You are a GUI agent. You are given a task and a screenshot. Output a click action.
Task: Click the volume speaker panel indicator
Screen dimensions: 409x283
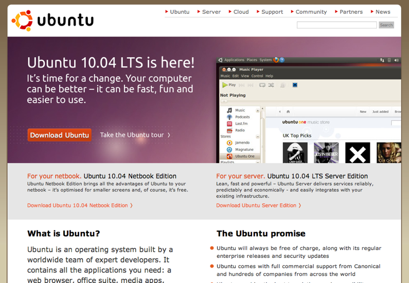[x=396, y=60]
